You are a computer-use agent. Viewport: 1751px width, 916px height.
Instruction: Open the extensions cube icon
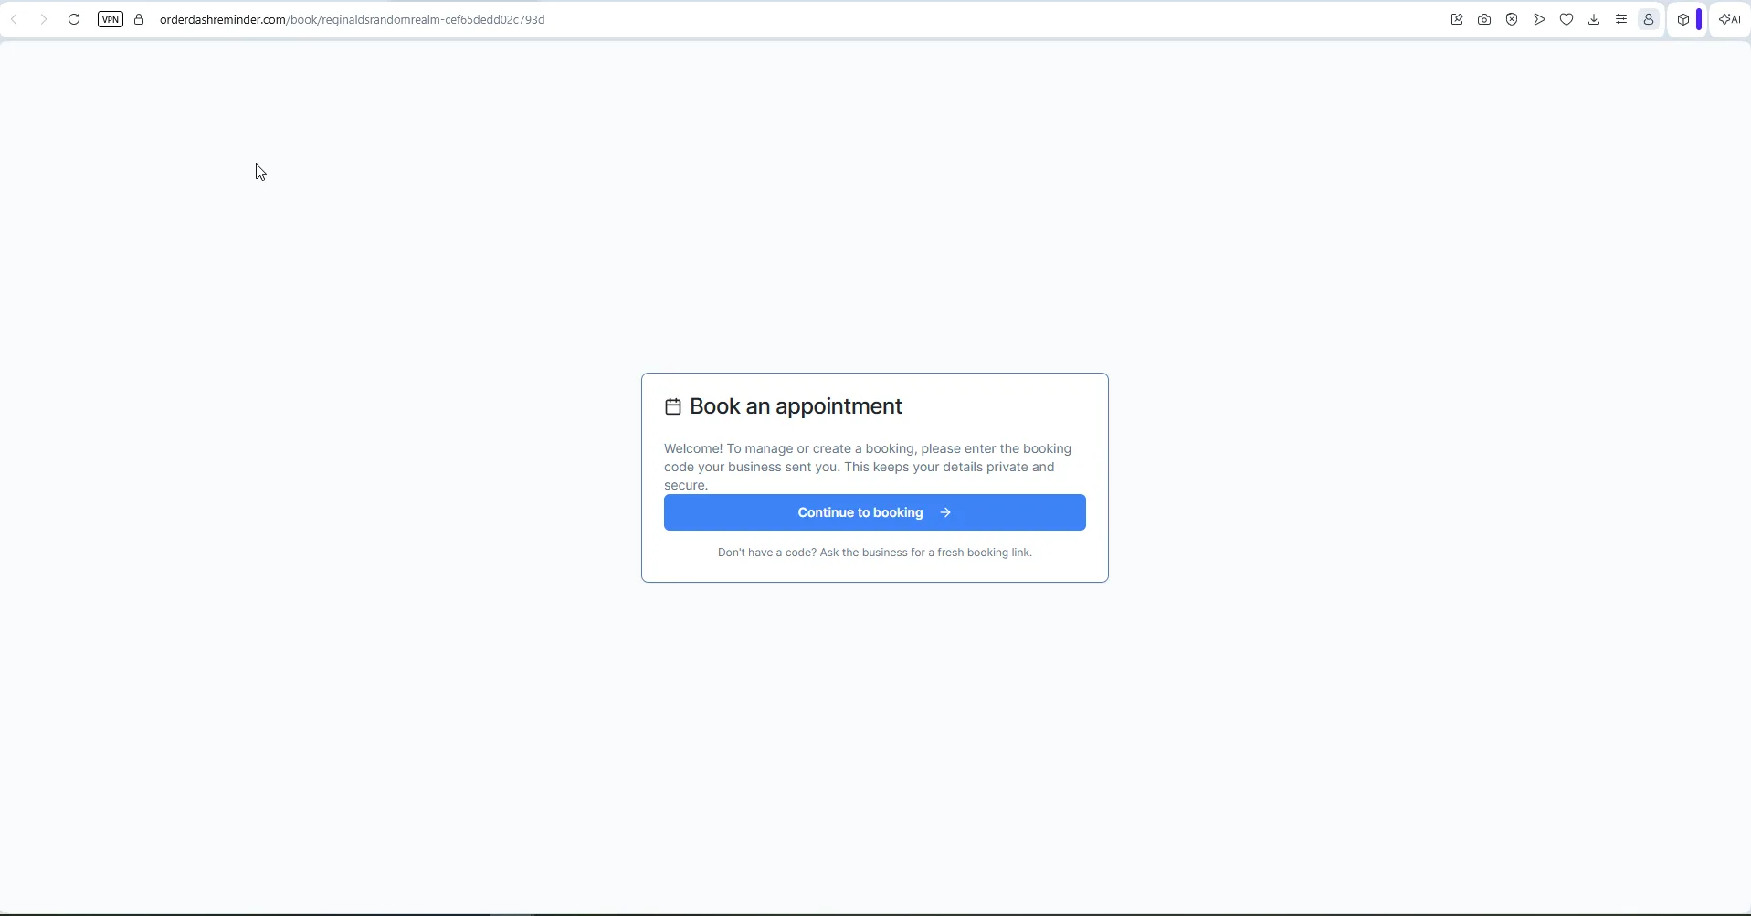click(1683, 19)
